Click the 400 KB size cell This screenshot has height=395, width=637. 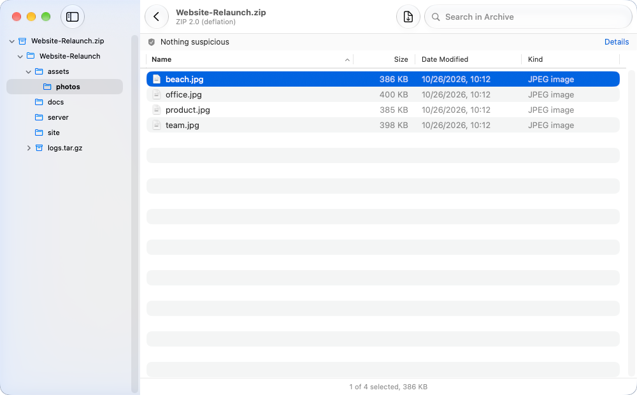click(394, 95)
